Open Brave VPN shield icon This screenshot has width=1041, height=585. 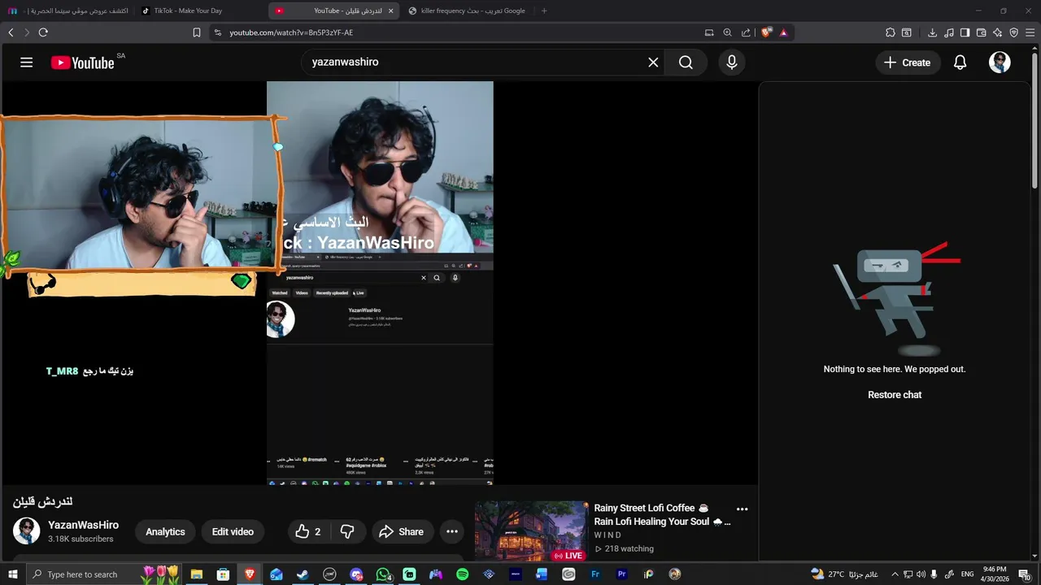click(1013, 32)
